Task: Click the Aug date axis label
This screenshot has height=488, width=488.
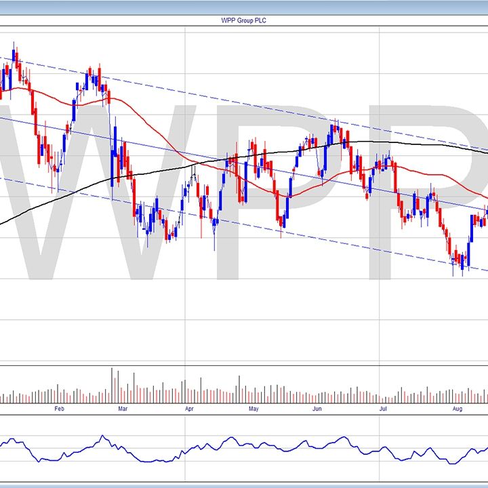Action: (x=457, y=409)
